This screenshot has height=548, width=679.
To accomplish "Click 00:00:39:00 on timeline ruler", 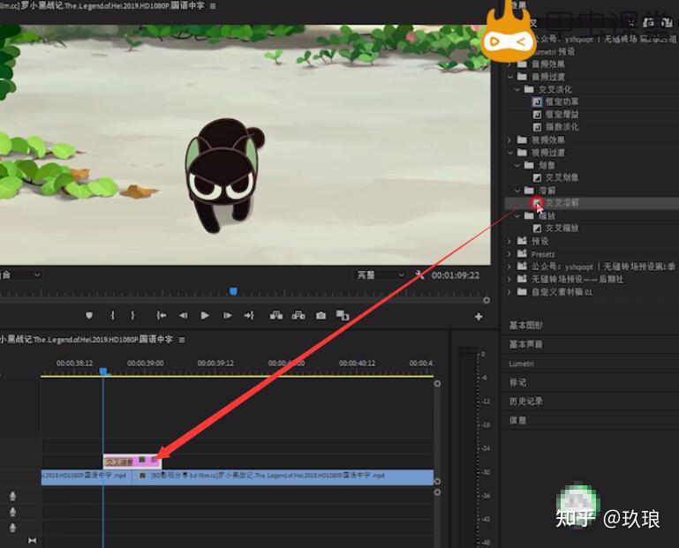I will click(x=146, y=364).
